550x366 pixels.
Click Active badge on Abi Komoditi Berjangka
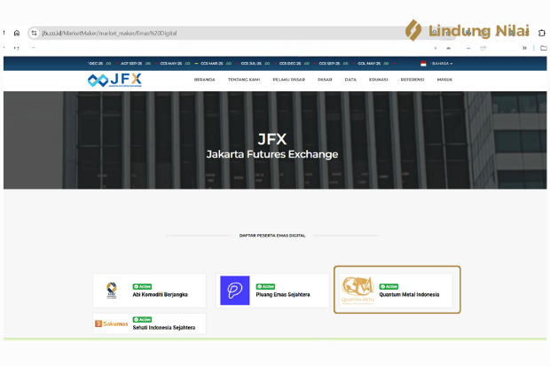coord(142,286)
